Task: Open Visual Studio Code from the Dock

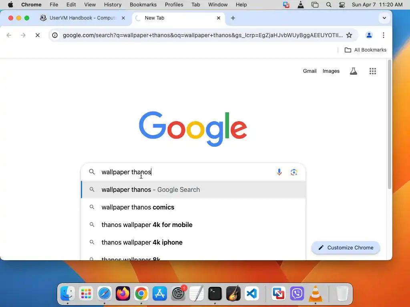Action: tap(252, 293)
